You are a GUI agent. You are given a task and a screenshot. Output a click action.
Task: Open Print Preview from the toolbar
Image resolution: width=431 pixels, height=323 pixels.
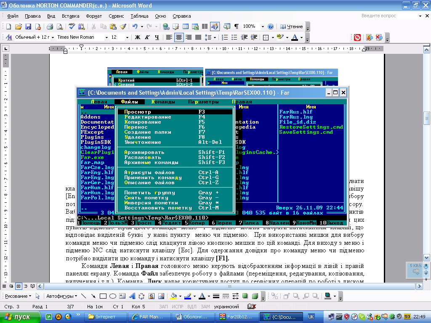point(59,26)
